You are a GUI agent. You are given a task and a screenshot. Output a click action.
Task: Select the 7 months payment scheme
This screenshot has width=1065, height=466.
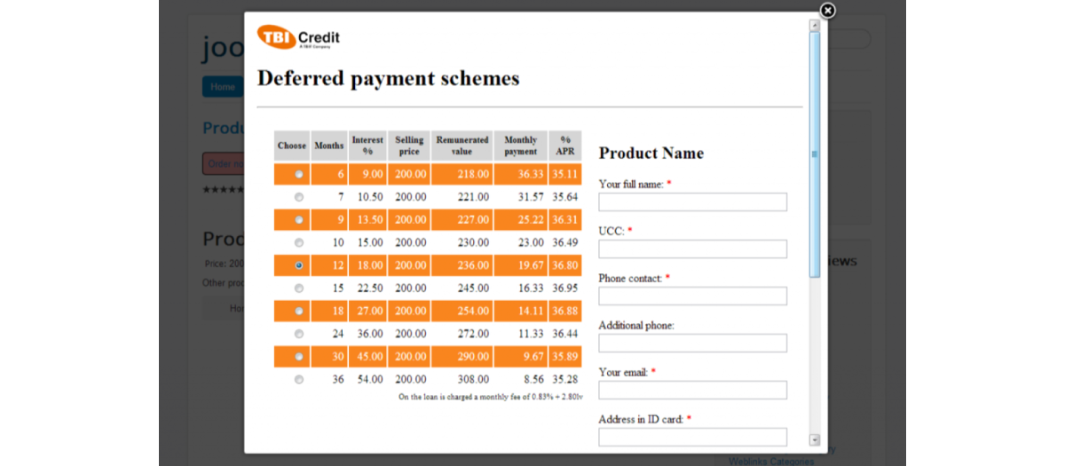(x=298, y=197)
